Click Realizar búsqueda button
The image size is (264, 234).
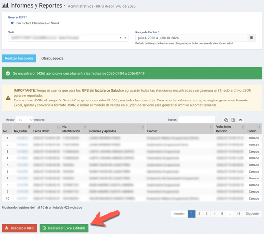pyautogui.click(x=19, y=58)
